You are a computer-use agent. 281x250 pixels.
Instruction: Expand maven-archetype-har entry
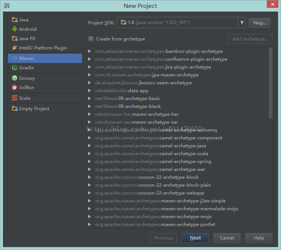pos(90,114)
